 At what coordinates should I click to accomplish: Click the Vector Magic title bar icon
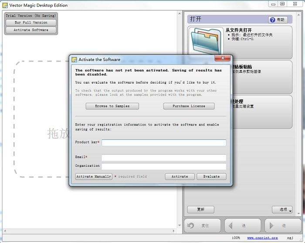coord(5,5)
